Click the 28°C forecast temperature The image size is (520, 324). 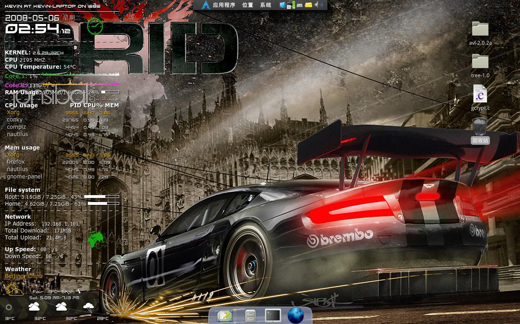click(103, 319)
